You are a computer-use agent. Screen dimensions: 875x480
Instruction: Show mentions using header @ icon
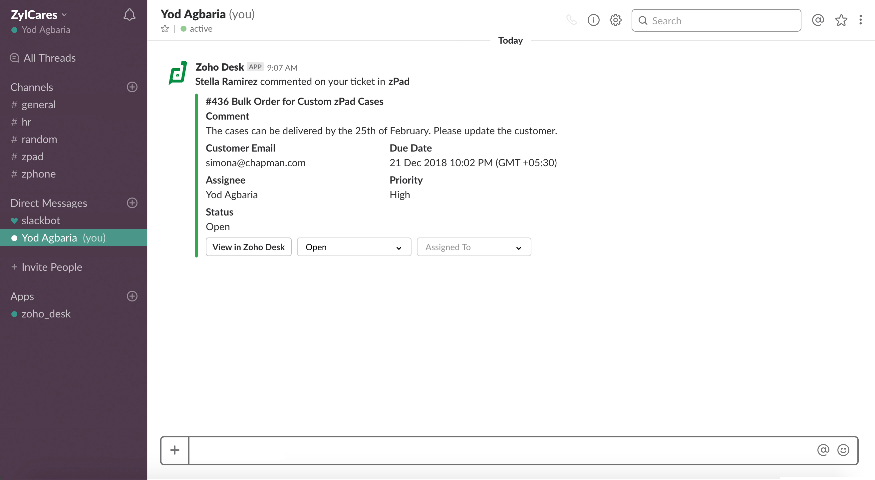(x=818, y=20)
